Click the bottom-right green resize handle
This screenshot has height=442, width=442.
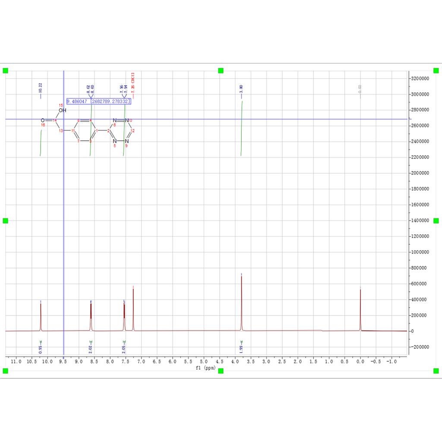coord(436,371)
